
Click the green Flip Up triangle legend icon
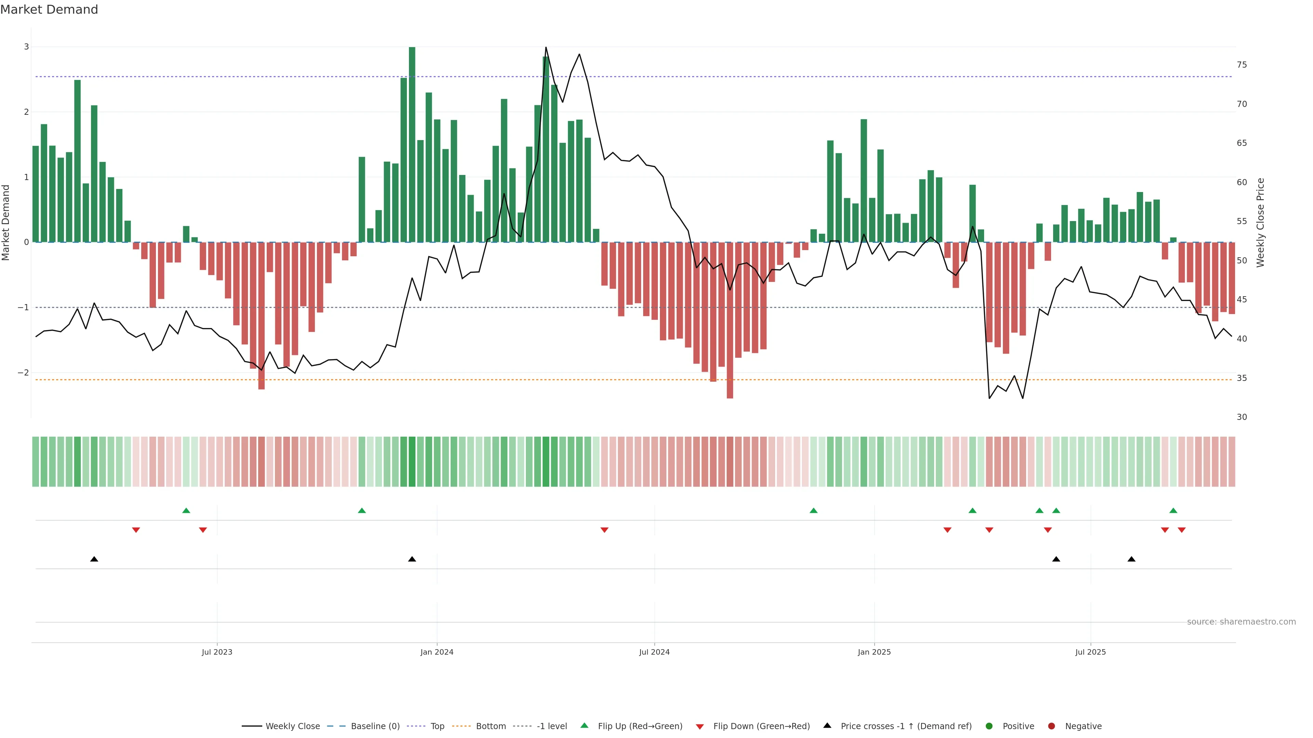[x=585, y=725]
